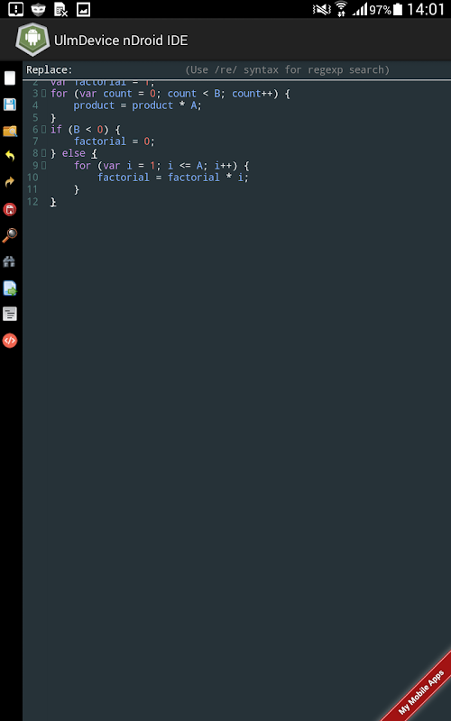This screenshot has height=721, width=451.
Task: Tap the notification alert icon in status bar
Action: coord(15,9)
